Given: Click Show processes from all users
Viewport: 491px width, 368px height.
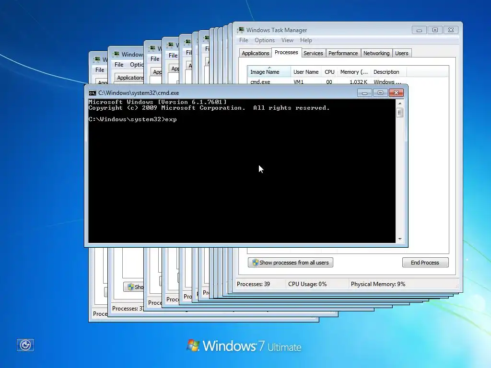Looking at the screenshot, I should (x=290, y=263).
